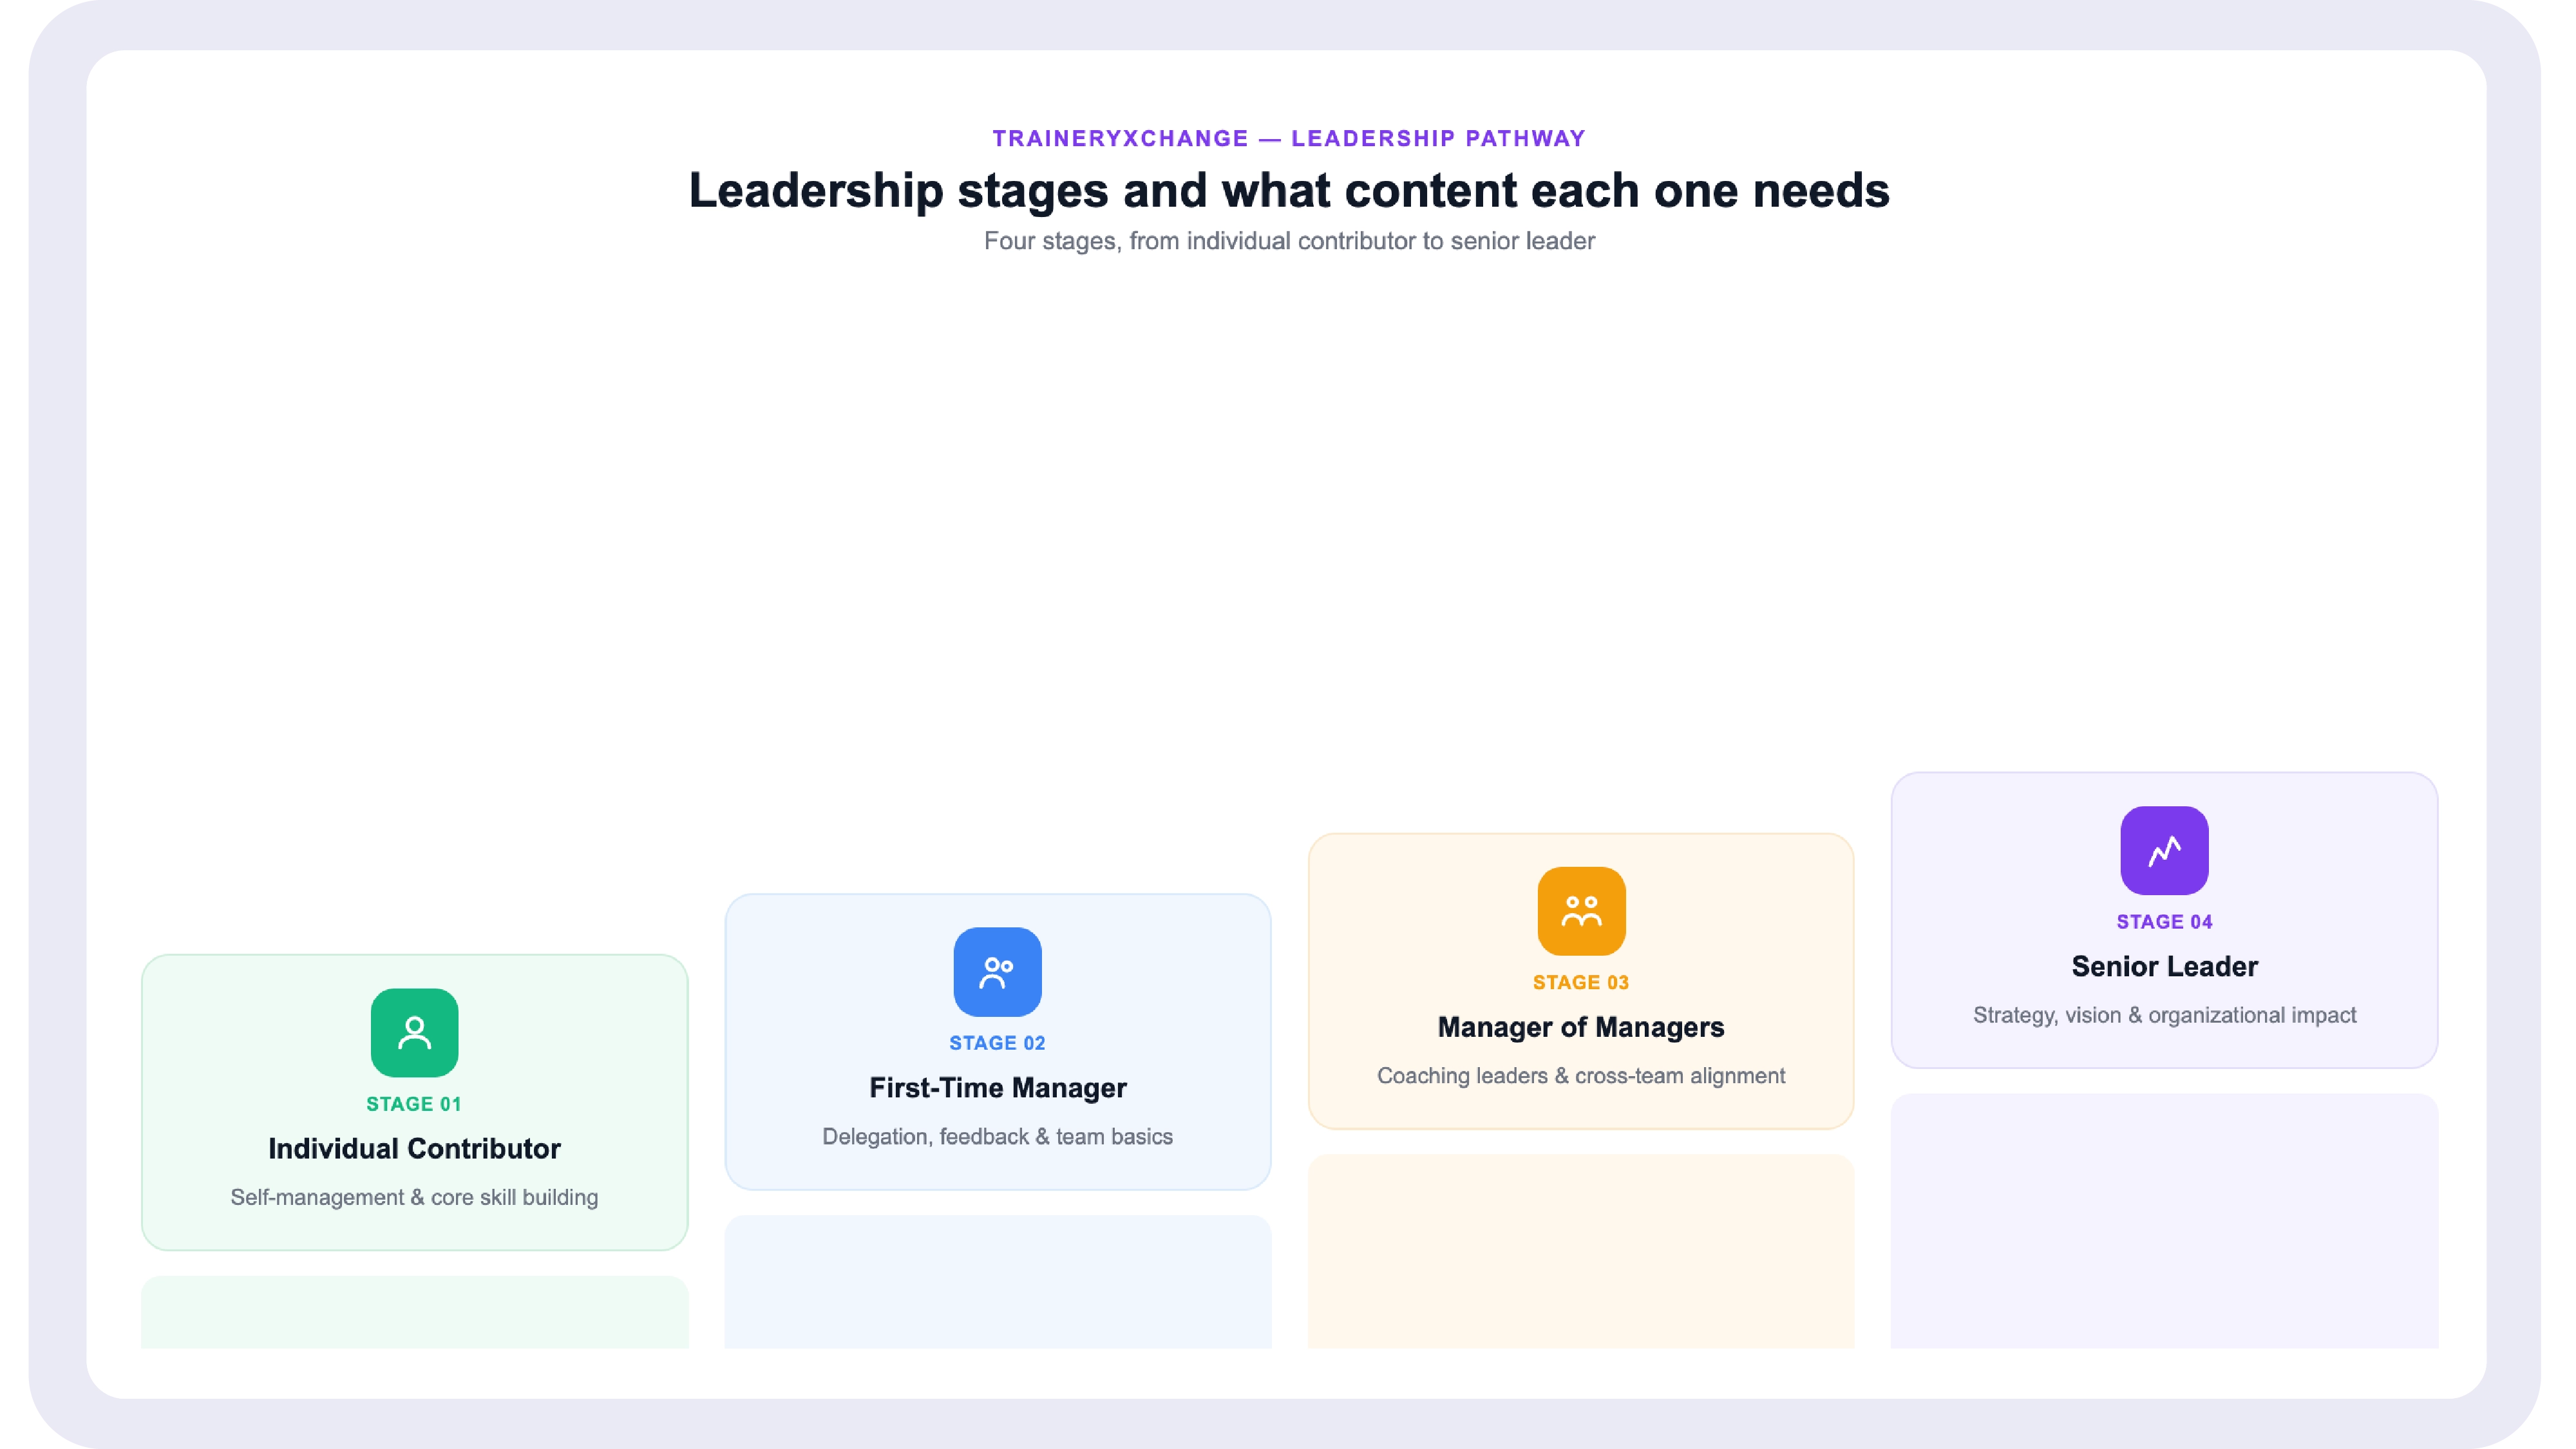Screen dimensions: 2576x1449
Task: Select the 'STAGE 03' label
Action: tap(1581, 982)
